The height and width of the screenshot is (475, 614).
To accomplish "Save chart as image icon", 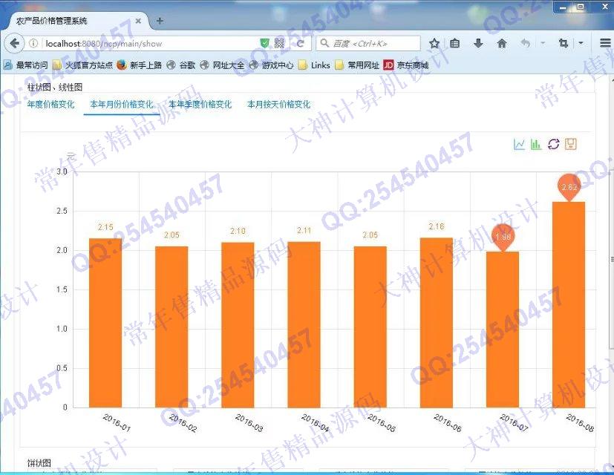I will (570, 145).
